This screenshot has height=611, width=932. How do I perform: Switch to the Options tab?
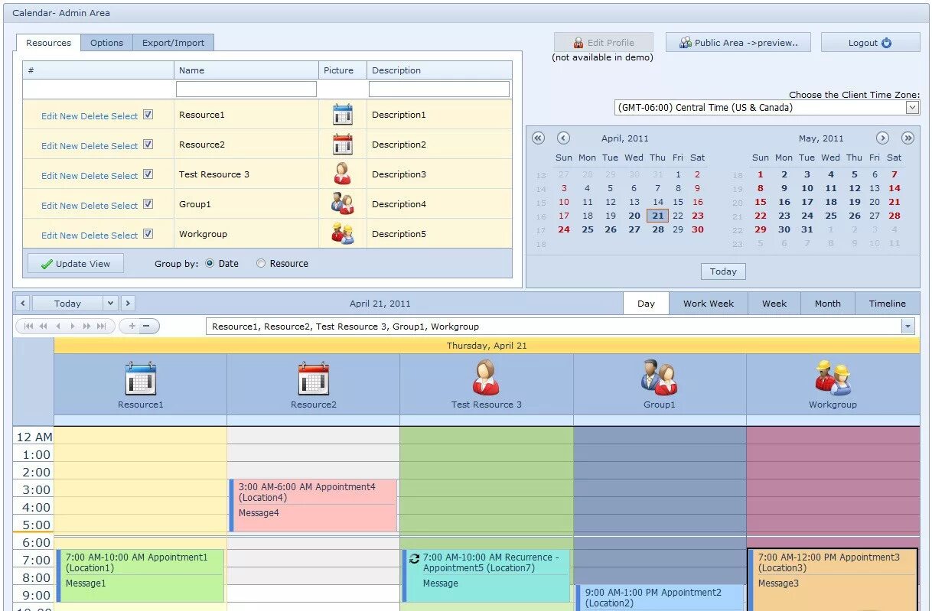[x=106, y=43]
